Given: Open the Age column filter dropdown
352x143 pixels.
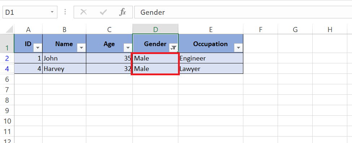Looking at the screenshot, I should tap(128, 48).
